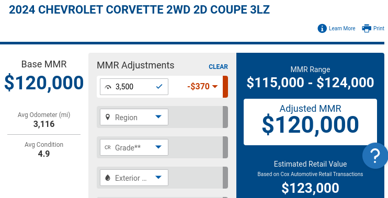Open the Learn More link
The height and width of the screenshot is (198, 388).
click(x=342, y=28)
